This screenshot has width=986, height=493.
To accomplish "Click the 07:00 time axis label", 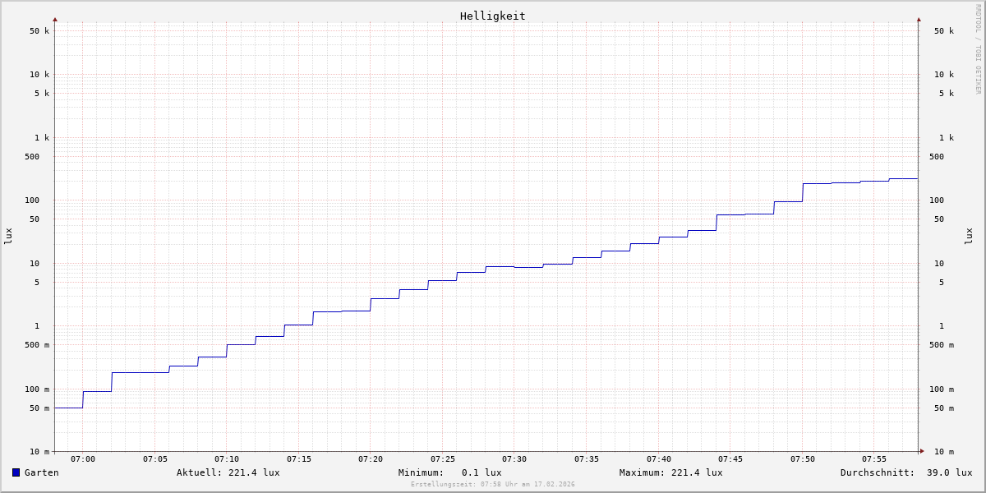I will pos(83,459).
